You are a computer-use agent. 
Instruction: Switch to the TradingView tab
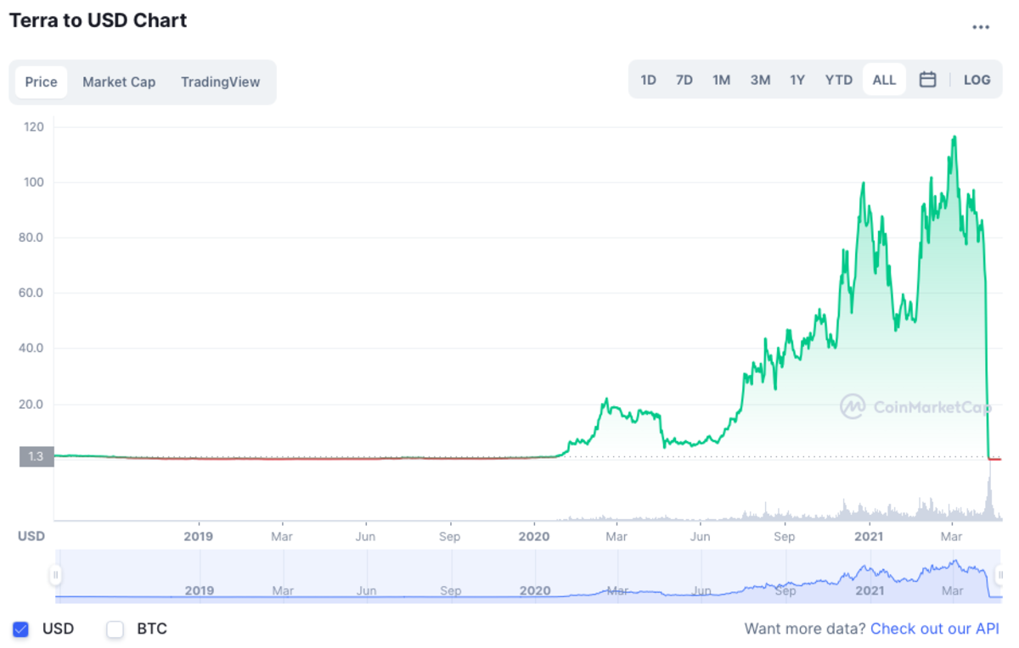tap(220, 82)
